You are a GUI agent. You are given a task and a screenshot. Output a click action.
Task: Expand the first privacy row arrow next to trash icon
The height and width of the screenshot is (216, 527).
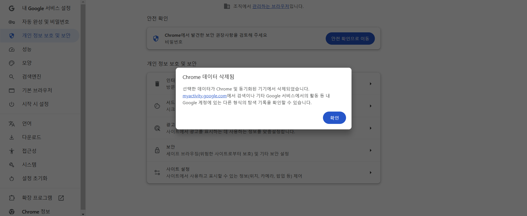pyautogui.click(x=370, y=84)
